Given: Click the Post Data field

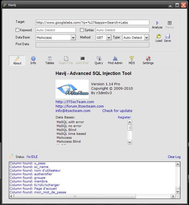Looking at the screenshot, I should coord(92,45).
